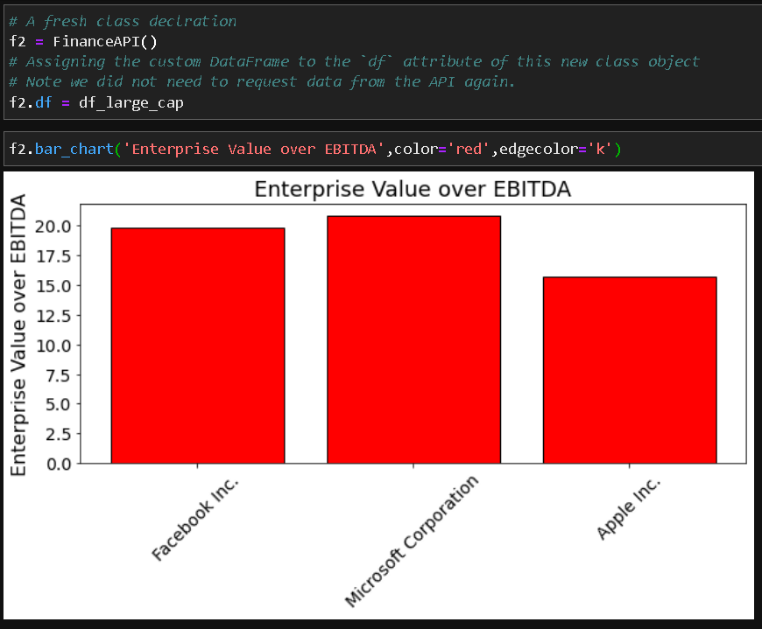Viewport: 762px width, 629px height.
Task: Click the Apple Inc. x-axis label
Action: pyautogui.click(x=629, y=509)
